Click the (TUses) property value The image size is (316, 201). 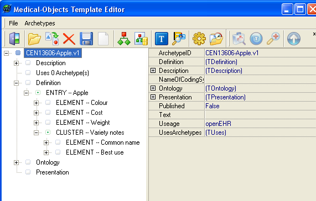tap(216, 133)
